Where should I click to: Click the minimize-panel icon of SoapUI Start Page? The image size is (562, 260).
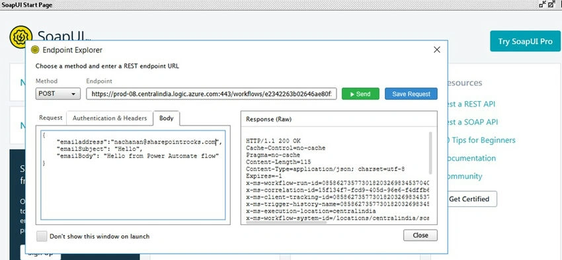543,5
